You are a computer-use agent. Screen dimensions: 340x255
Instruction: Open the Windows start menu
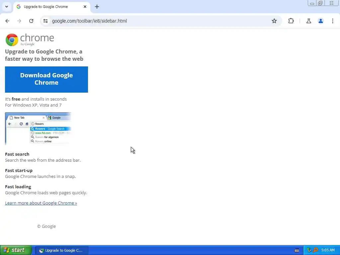coord(16,250)
